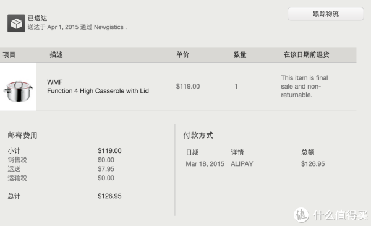Click the $7.95 shipping fee amount
Image resolution: width=371 pixels, height=226 pixels.
click(106, 169)
